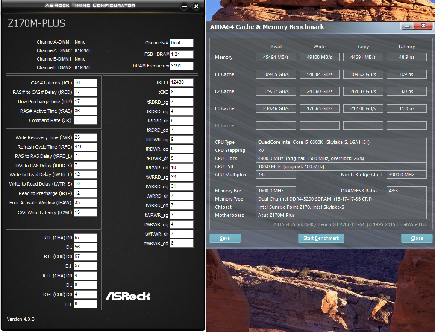435x332 pixels.
Task: Select Memory Copy result 44691 MB/s
Action: 363,57
